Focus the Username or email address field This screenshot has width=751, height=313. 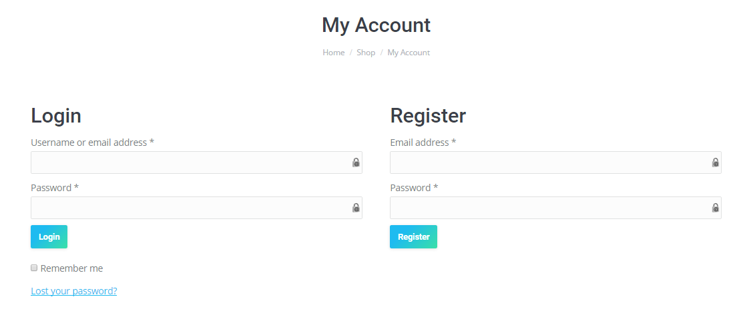point(190,162)
